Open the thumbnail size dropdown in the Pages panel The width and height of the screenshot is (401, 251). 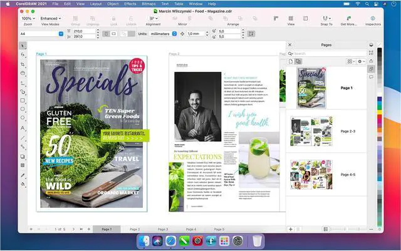click(x=351, y=61)
